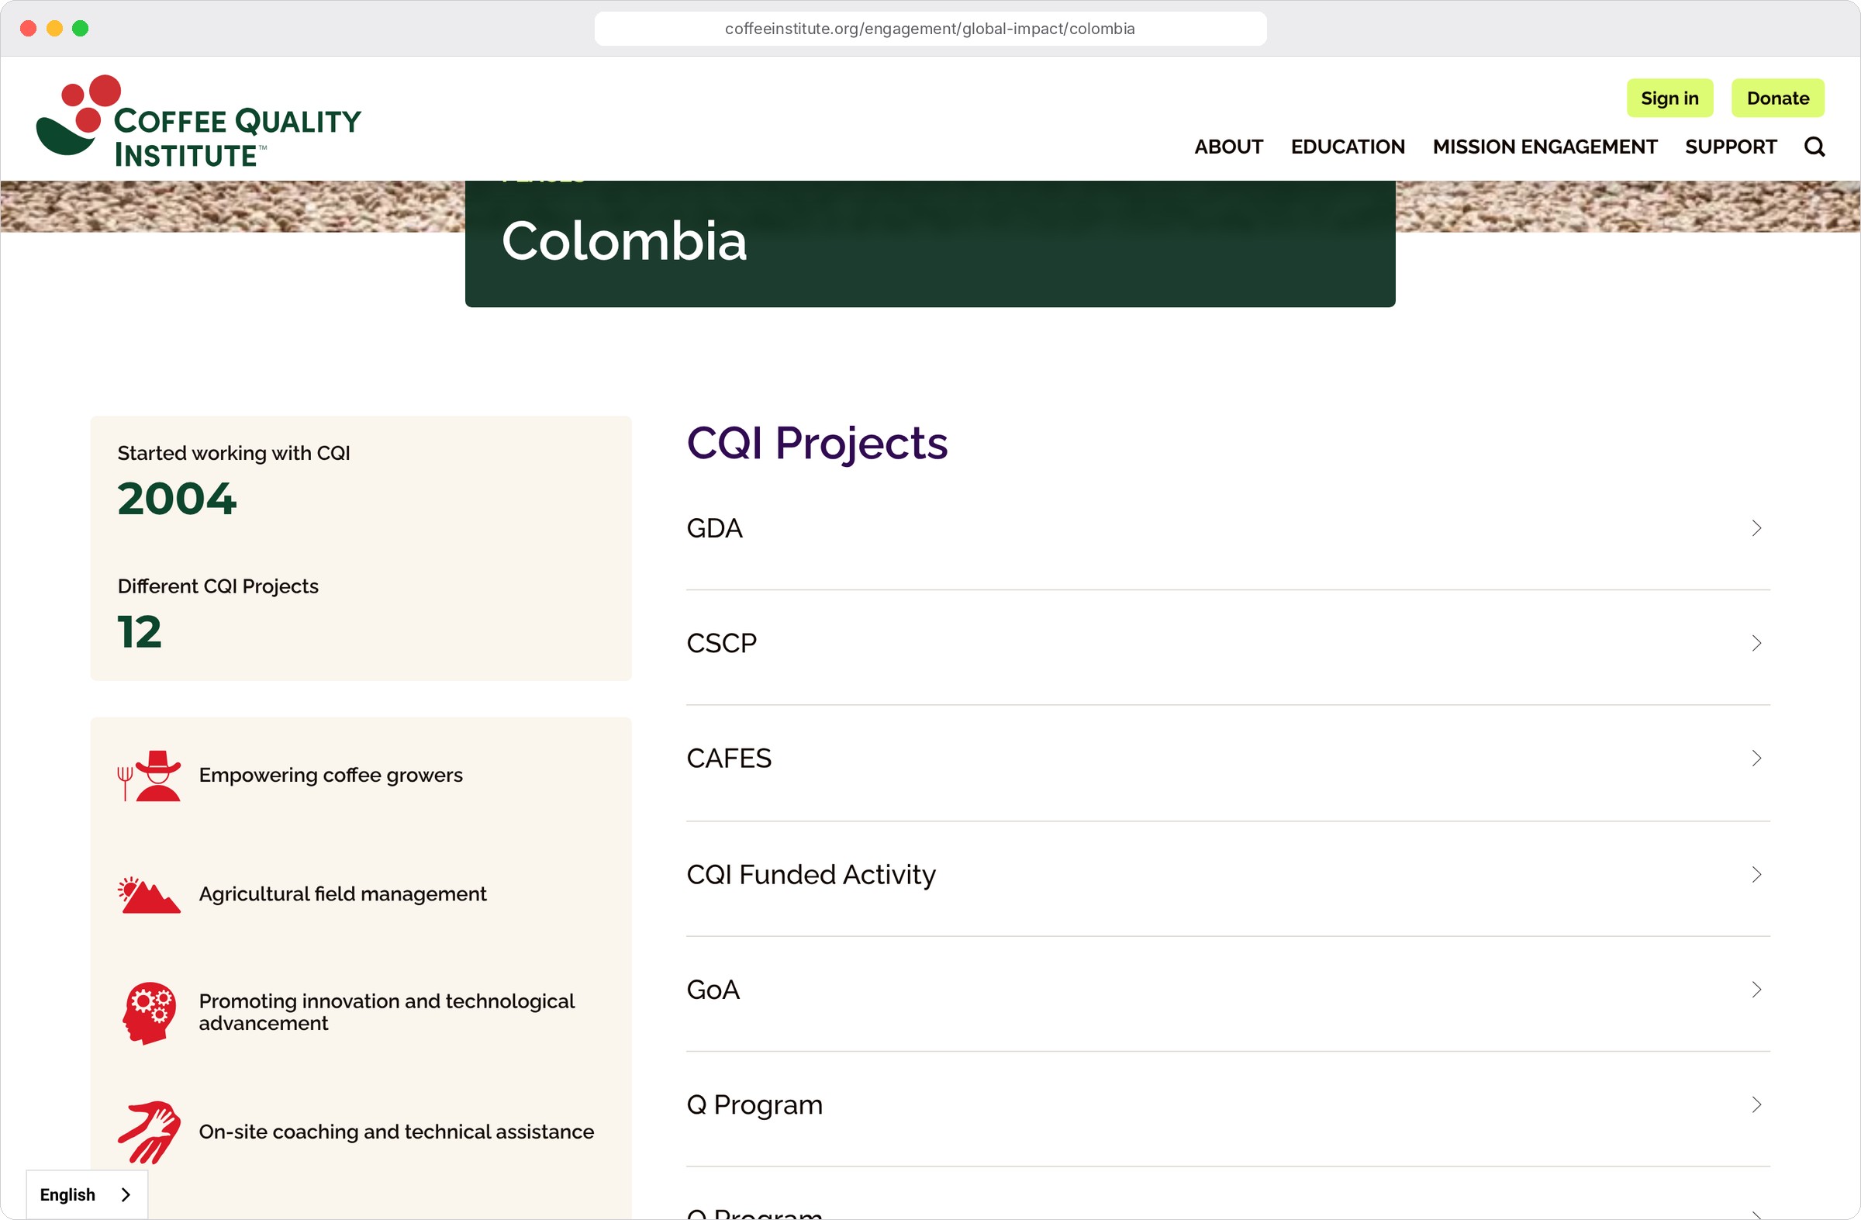Click the first Q Program title

[x=754, y=1105]
